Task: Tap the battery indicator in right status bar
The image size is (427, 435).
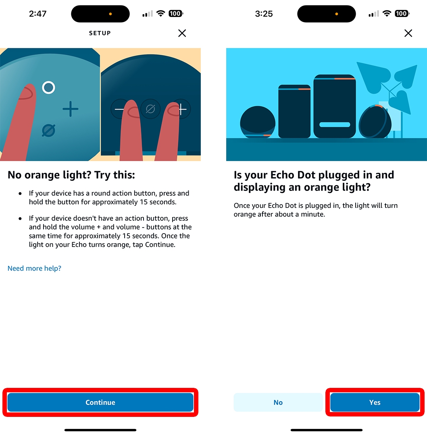Action: [402, 13]
